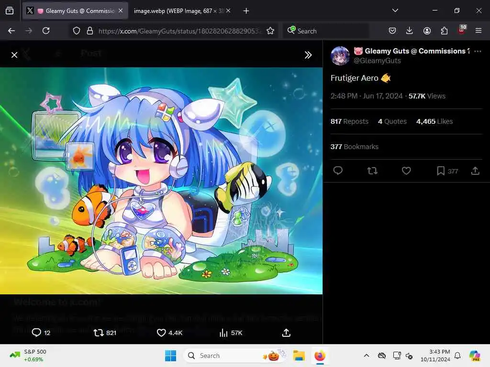490x367 pixels.
Task: Reload the current page
Action: pyautogui.click(x=46, y=31)
